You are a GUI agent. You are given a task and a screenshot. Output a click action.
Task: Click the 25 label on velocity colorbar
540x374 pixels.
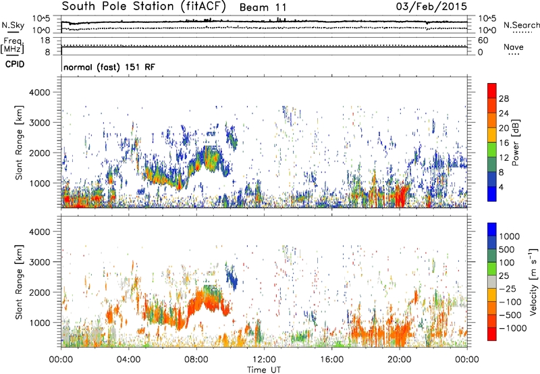pos(504,276)
